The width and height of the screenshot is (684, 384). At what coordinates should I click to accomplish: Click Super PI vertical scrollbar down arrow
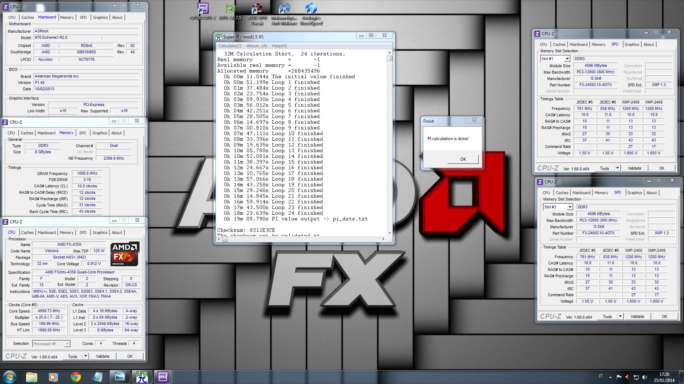(x=390, y=233)
